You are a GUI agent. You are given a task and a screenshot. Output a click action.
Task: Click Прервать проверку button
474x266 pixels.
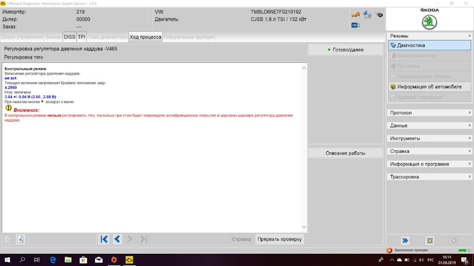tap(279, 239)
